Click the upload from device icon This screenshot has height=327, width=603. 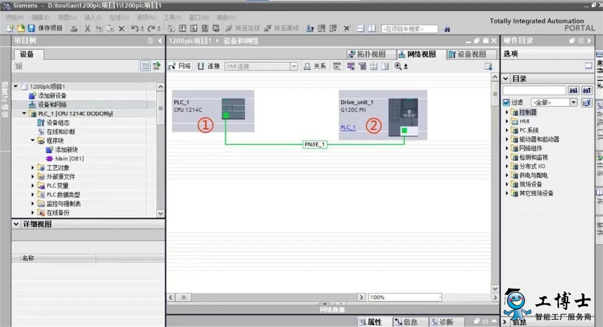[193, 28]
